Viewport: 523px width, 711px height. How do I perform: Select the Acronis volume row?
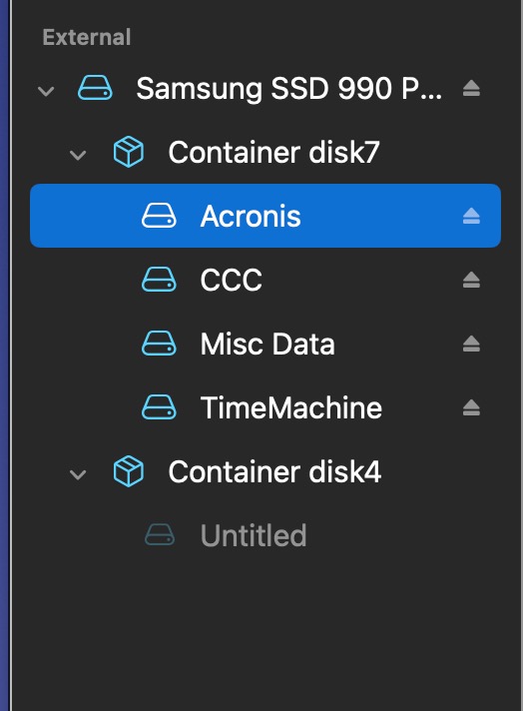265,216
